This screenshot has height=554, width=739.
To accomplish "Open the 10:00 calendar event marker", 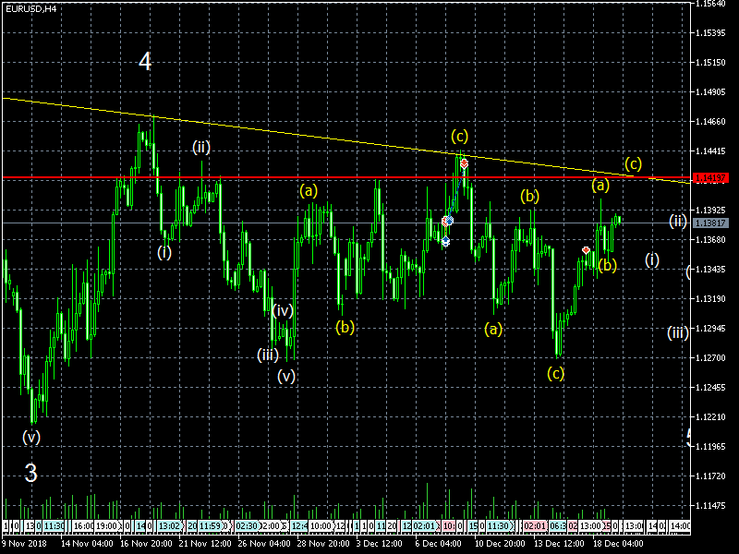I will click(x=321, y=525).
